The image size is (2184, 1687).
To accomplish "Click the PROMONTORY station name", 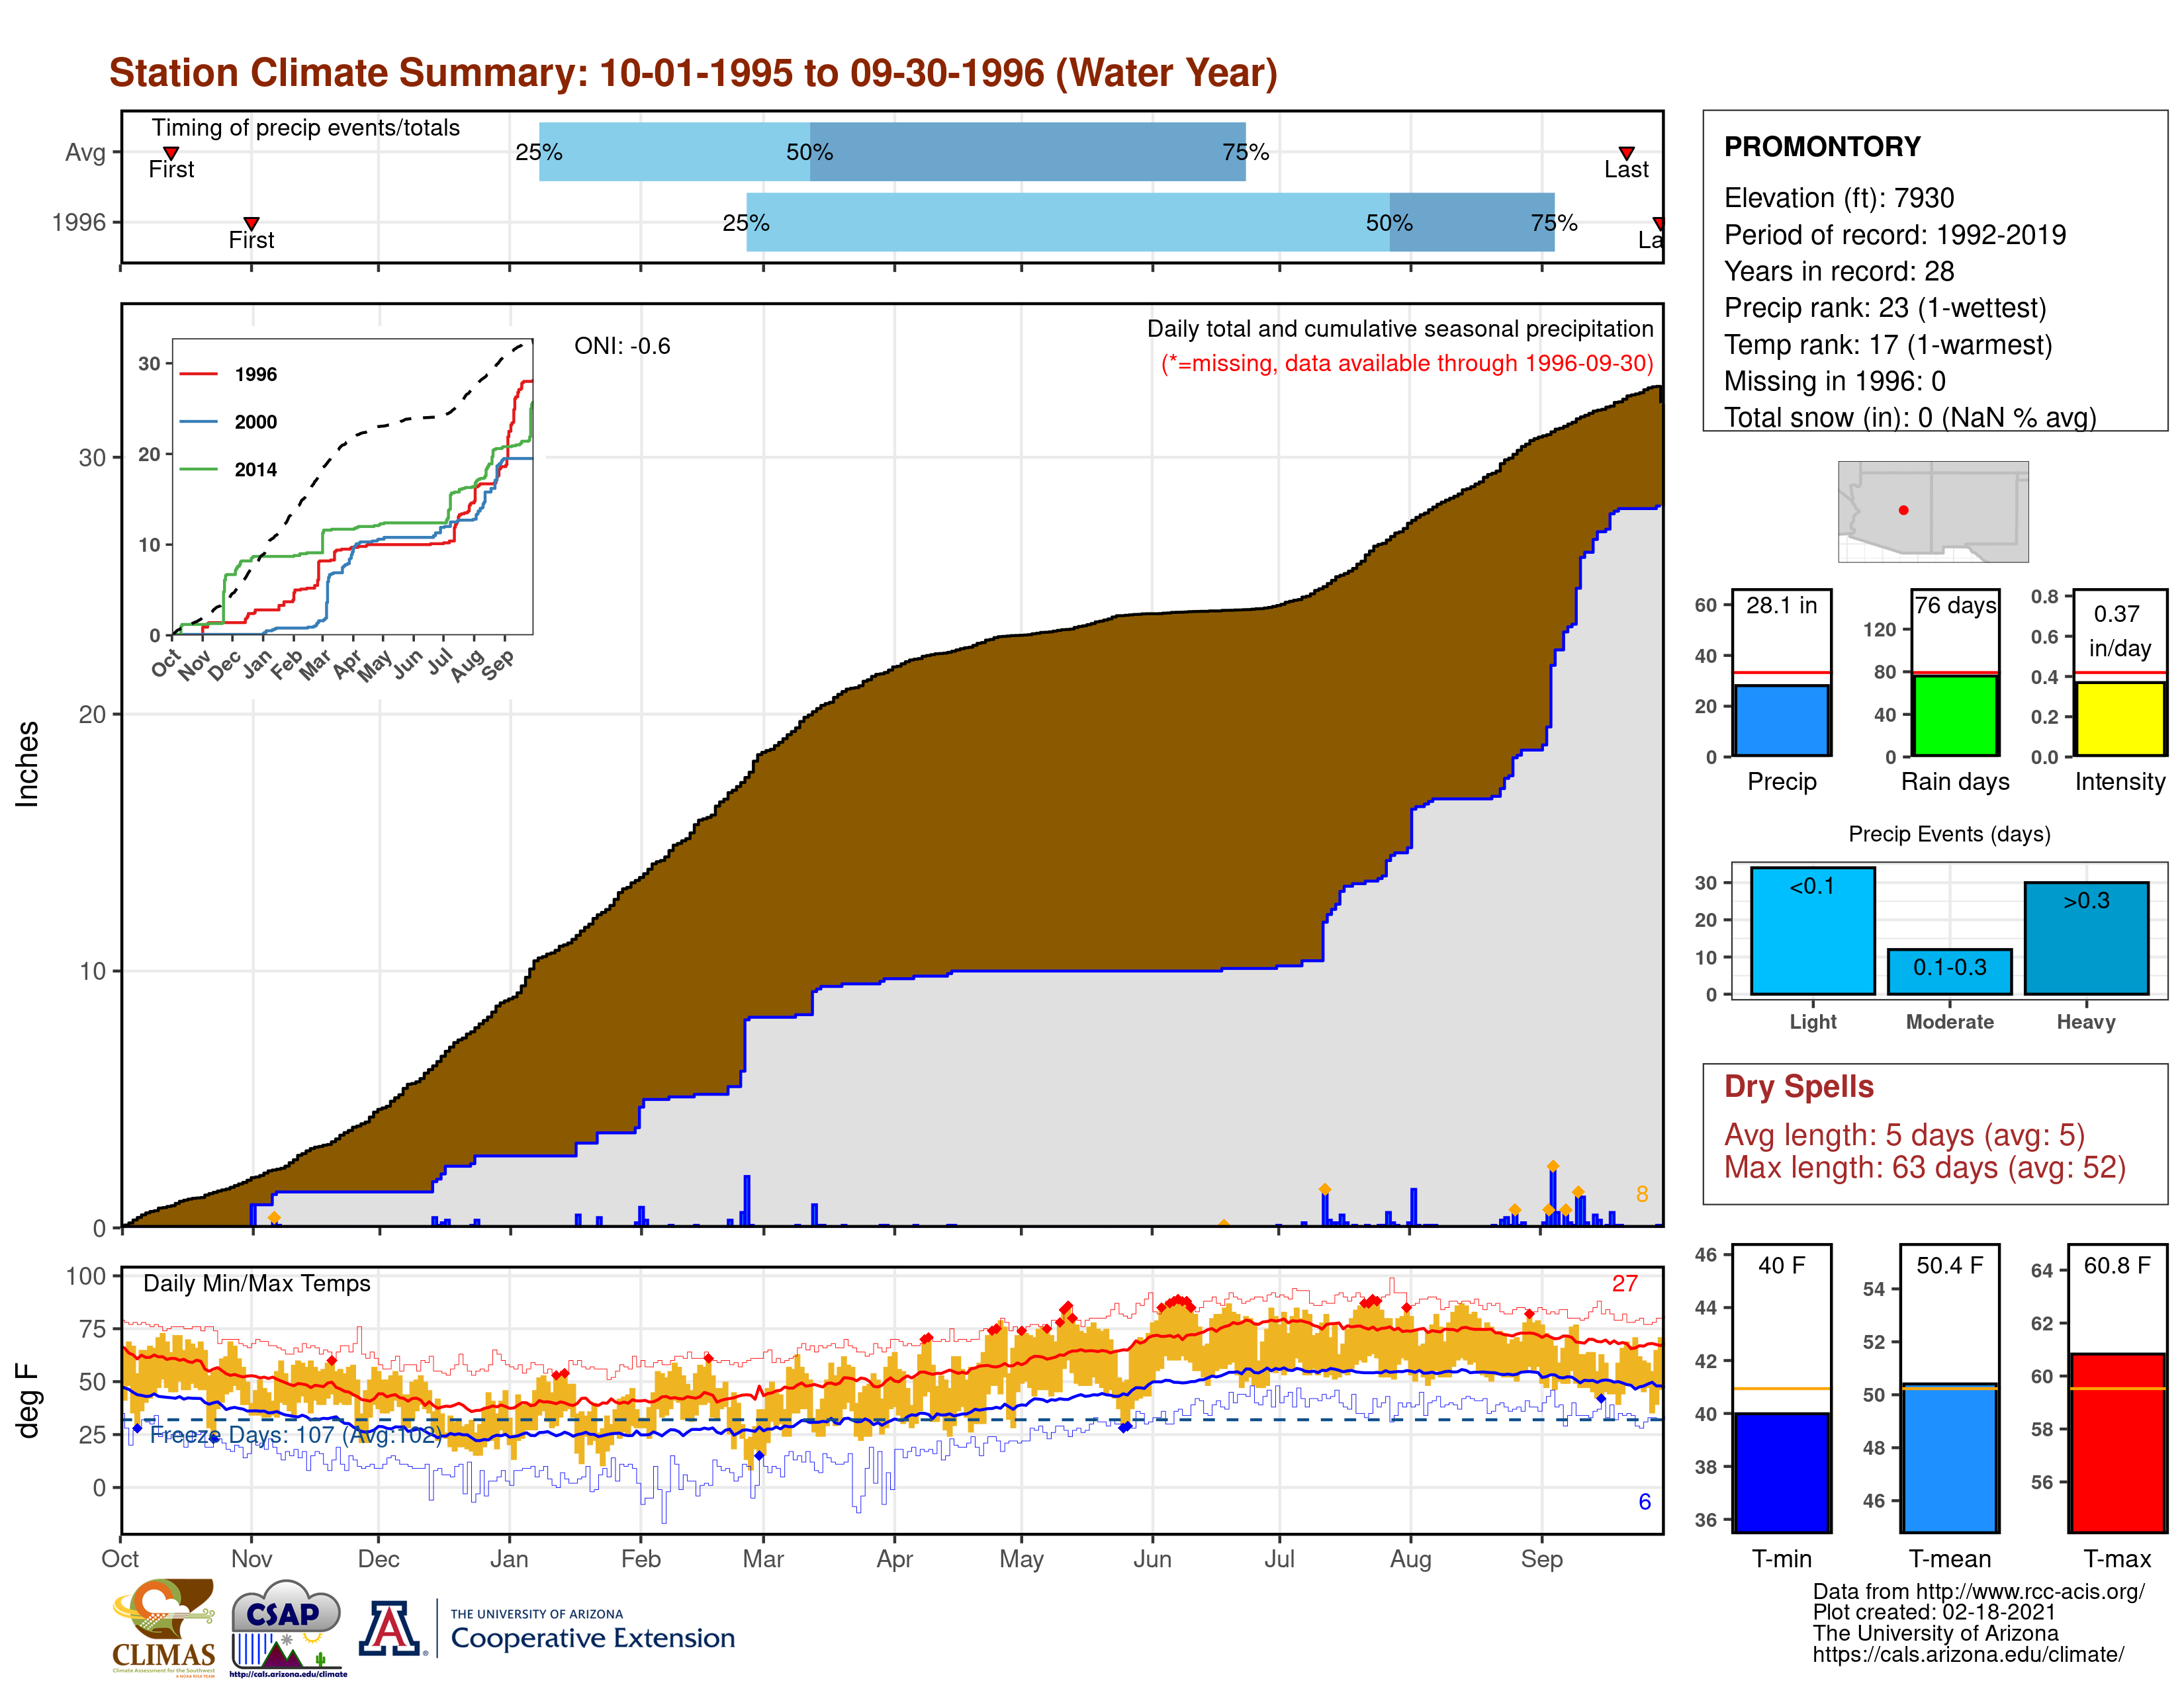I will click(x=1822, y=147).
